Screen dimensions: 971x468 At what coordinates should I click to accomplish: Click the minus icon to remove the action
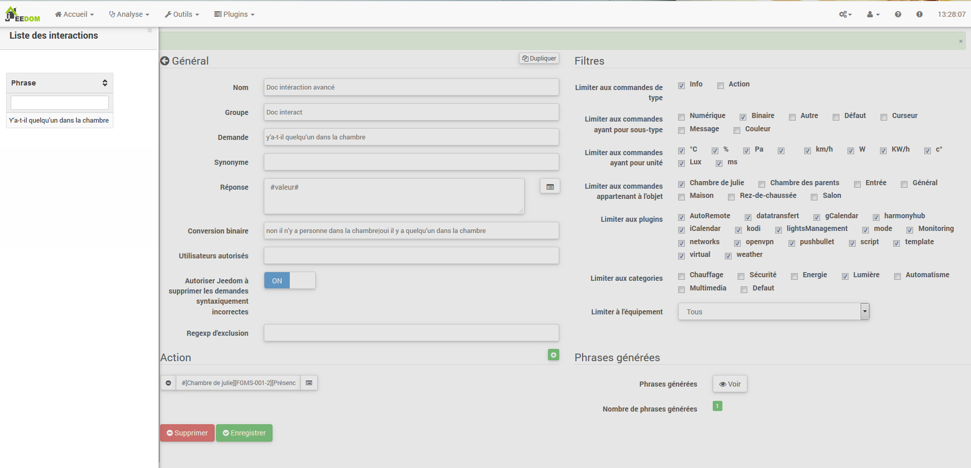(168, 383)
